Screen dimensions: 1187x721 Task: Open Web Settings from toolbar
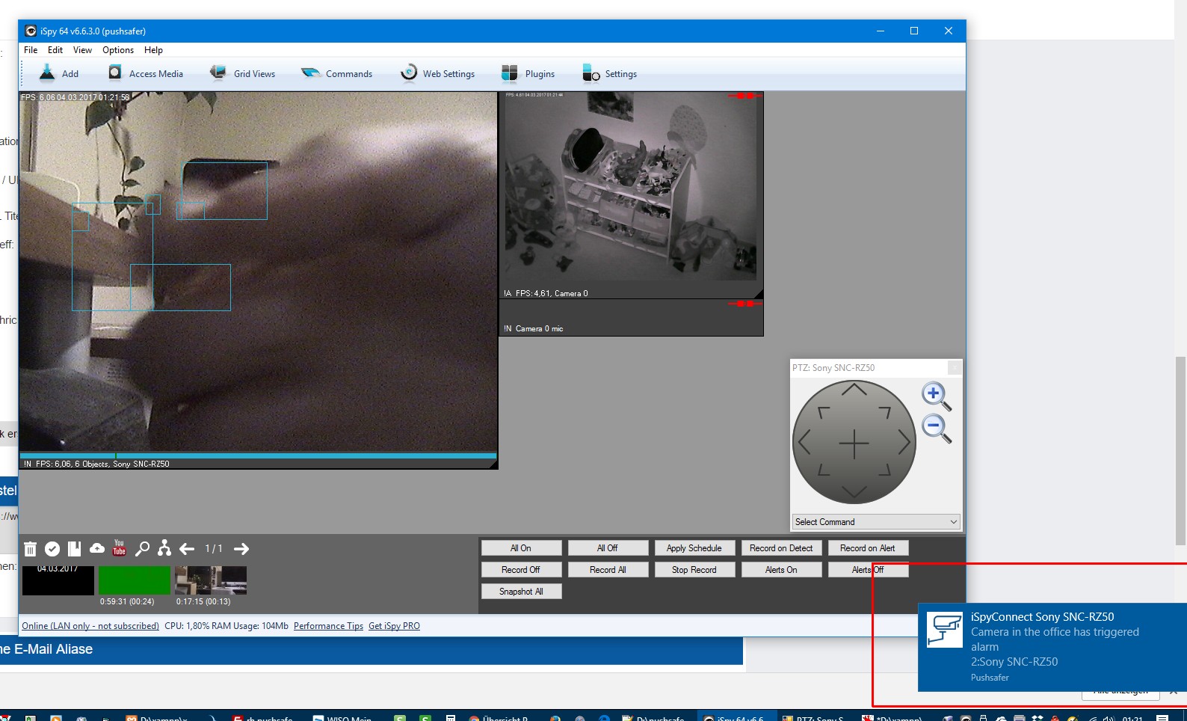pyautogui.click(x=437, y=73)
